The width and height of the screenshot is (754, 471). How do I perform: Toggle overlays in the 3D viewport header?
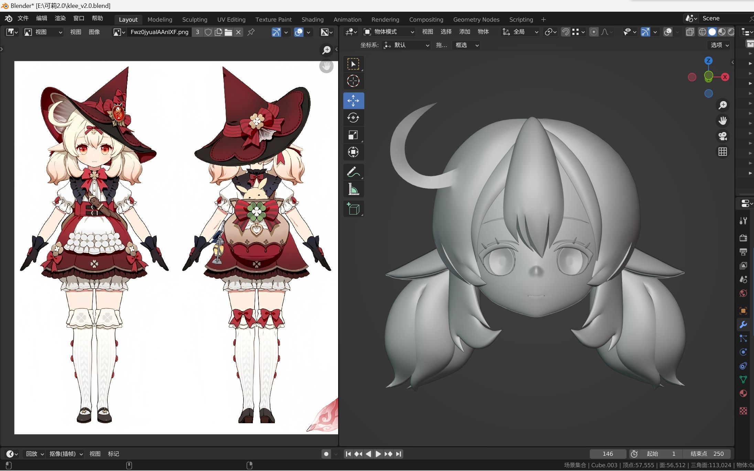point(668,32)
